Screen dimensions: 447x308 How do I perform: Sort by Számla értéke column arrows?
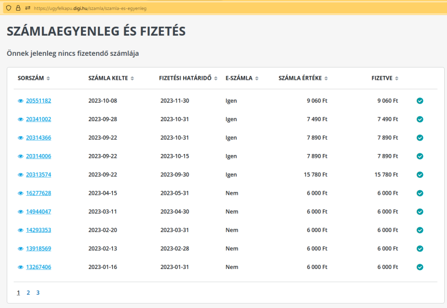coord(326,78)
